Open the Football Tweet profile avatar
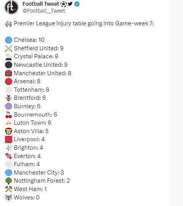The image size is (183, 206). [x=11, y=7]
